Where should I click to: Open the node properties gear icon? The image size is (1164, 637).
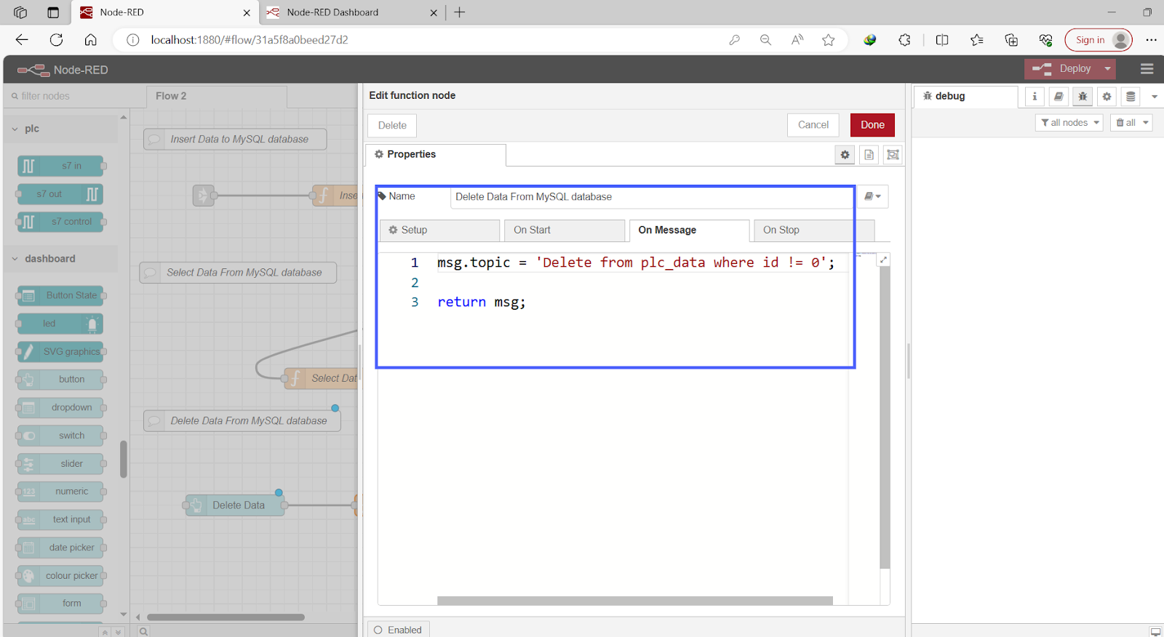(x=845, y=155)
